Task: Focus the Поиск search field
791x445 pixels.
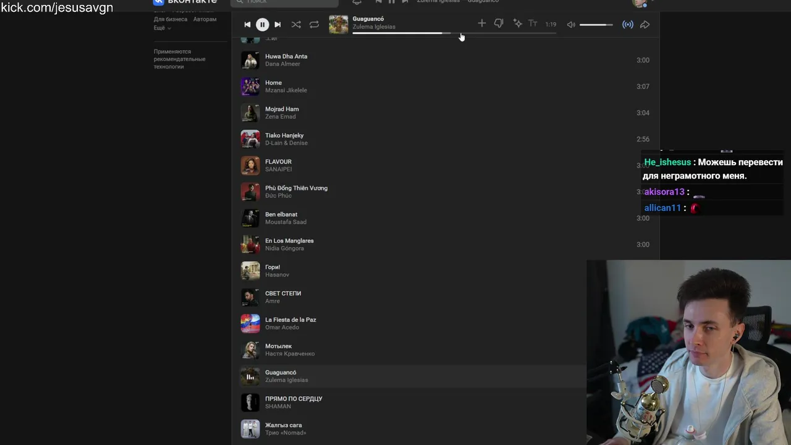Action: [284, 2]
